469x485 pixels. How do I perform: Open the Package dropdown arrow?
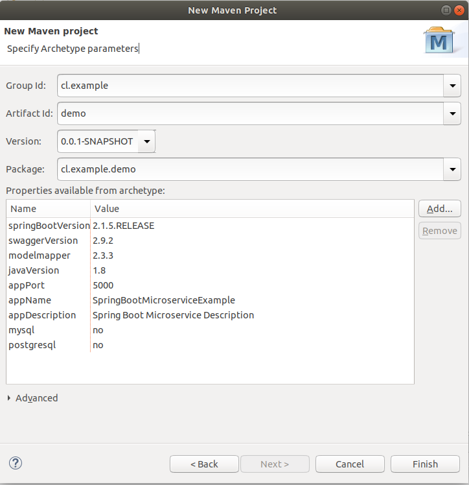(452, 169)
